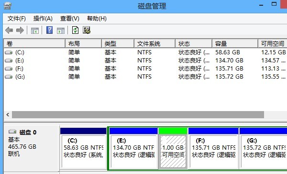Click the 135.71 GB capacity cell in list
This screenshot has width=287, height=174.
coord(229,69)
